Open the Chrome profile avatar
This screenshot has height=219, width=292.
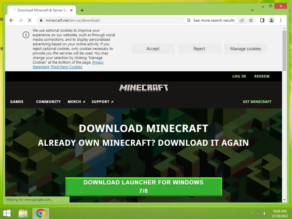271,20
